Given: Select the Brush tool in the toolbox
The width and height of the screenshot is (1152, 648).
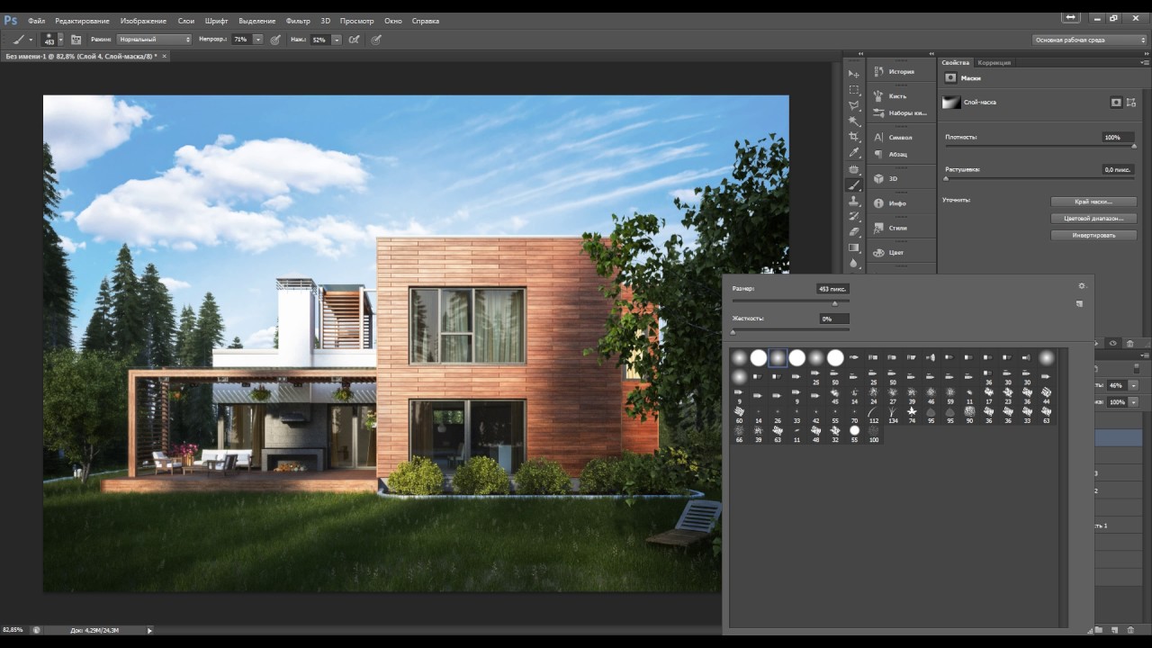Looking at the screenshot, I should [854, 184].
